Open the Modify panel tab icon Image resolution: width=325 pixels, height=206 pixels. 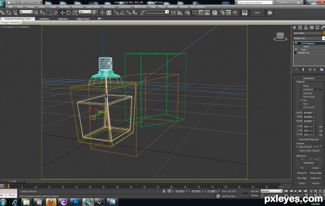click(300, 28)
